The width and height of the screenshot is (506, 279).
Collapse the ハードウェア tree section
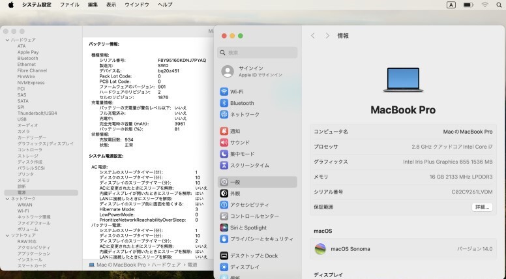click(x=7, y=40)
